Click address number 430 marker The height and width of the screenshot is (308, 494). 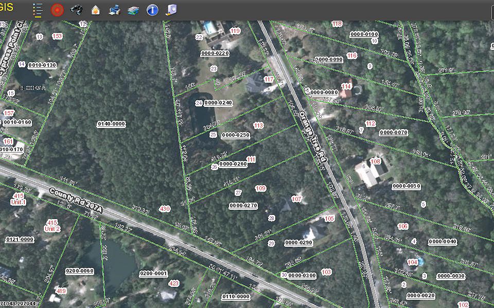point(165,209)
